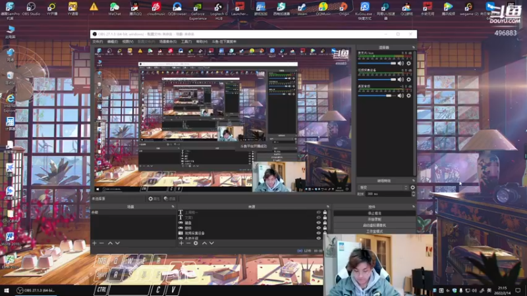Screen dimensions: 527x296
Task: Unlock the 键盘 source lock icon
Action: [325, 223]
